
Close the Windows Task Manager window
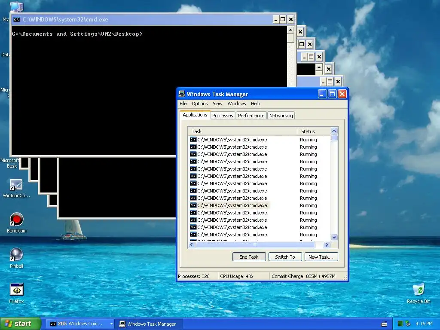(x=342, y=94)
